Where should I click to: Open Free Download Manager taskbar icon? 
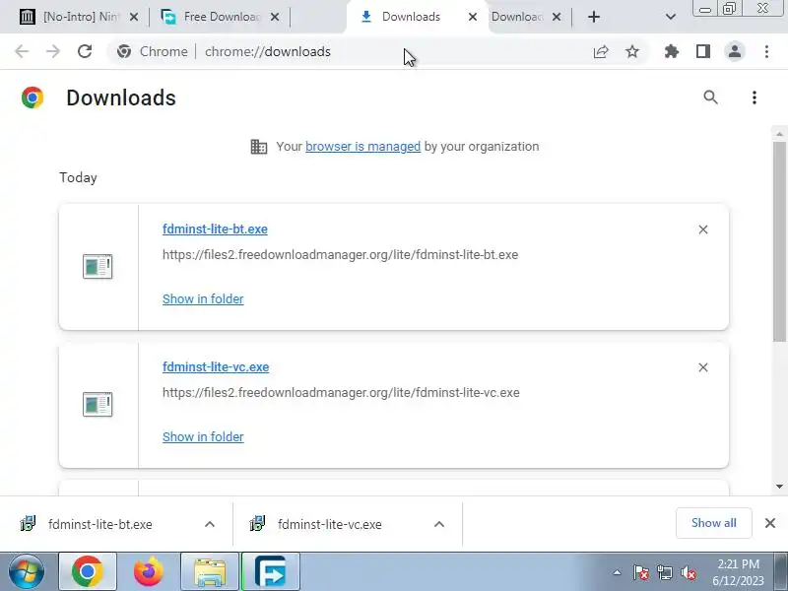271,572
